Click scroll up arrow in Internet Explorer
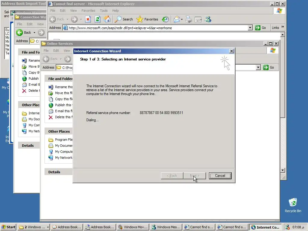Viewport: 308px width, 231px height. (282, 35)
